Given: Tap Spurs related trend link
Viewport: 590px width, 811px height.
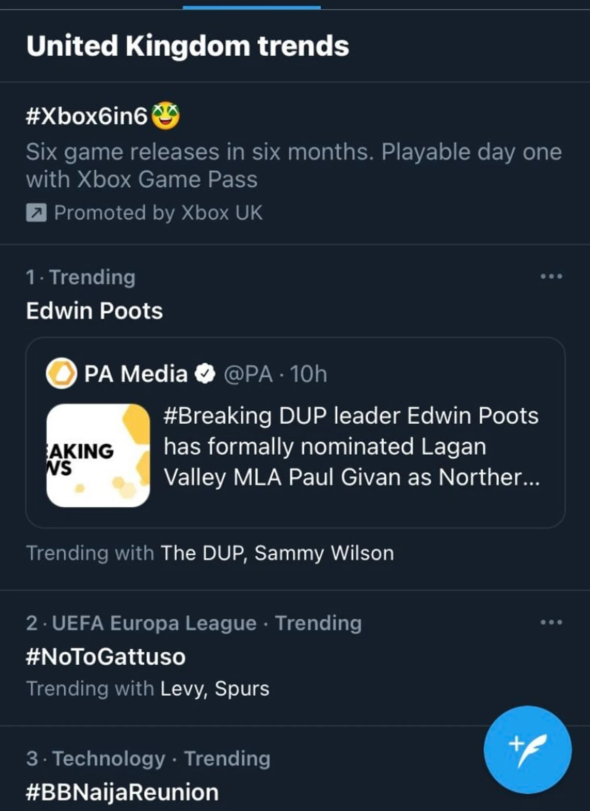Looking at the screenshot, I should (x=242, y=689).
